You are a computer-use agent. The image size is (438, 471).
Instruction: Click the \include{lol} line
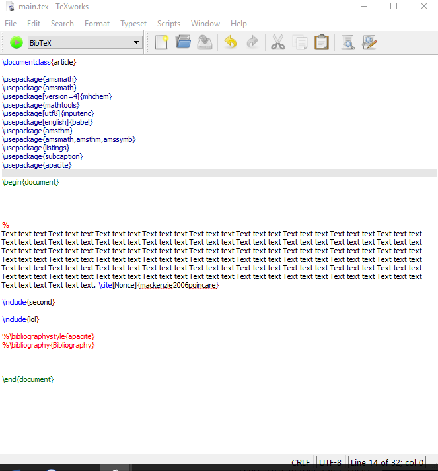click(x=20, y=319)
